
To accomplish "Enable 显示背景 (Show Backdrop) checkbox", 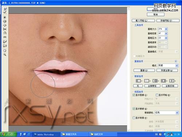I will 134,118.
